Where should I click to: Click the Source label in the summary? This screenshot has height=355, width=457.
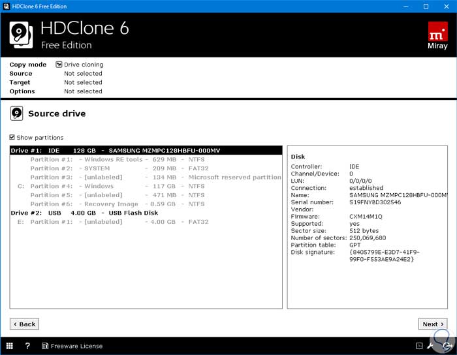21,73
